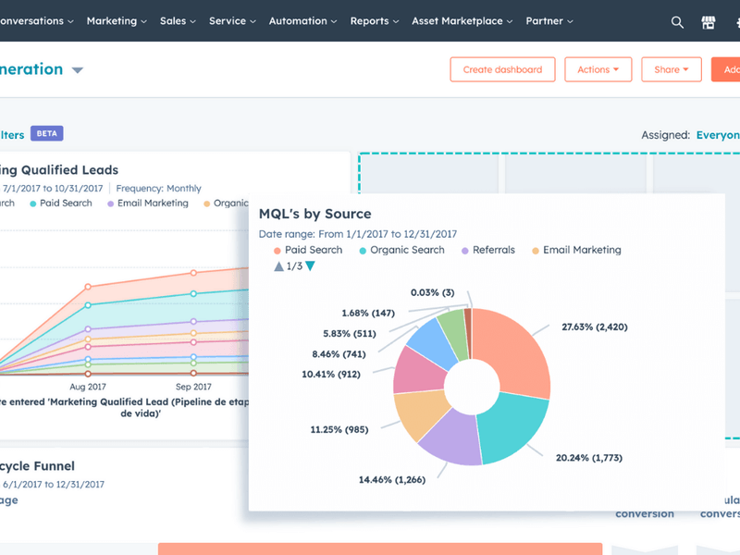
Task: Go to previous legend page up arrow
Action: (279, 266)
